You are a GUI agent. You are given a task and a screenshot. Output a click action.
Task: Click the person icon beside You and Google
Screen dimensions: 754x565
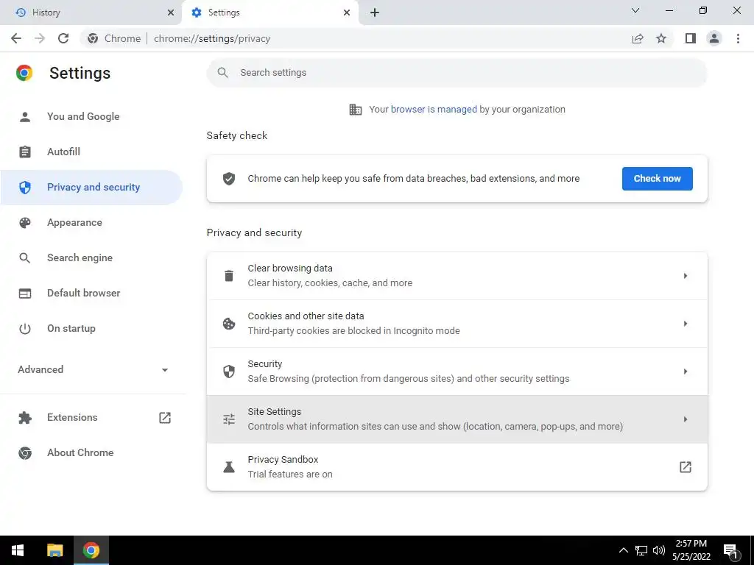(25, 116)
